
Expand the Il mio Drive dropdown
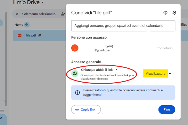coord(43,2)
